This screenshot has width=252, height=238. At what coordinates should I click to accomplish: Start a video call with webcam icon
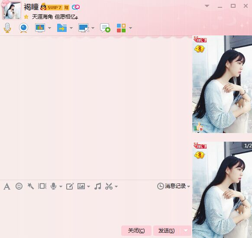[24, 28]
